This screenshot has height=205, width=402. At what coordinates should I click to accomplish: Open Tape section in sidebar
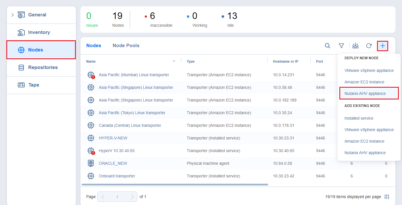[x=33, y=85]
